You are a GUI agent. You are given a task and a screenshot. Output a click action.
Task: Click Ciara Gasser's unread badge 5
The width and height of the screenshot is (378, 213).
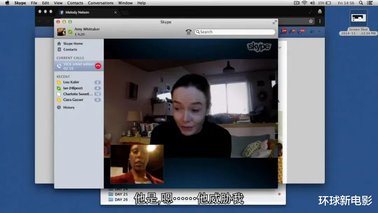point(97,99)
